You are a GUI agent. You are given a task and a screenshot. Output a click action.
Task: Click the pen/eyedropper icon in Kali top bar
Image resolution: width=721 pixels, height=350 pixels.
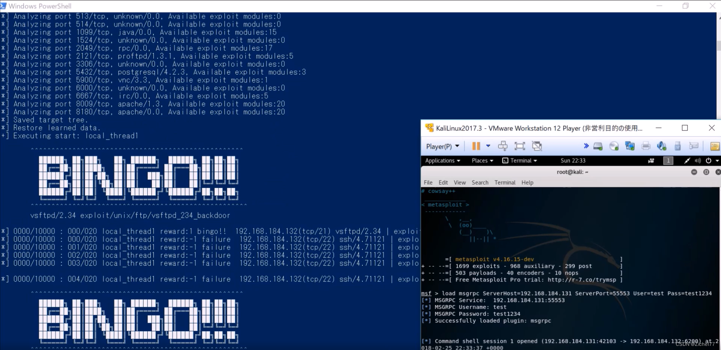pos(687,161)
